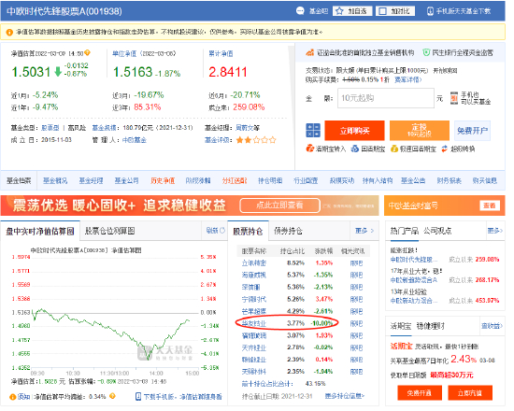
Task: Switch to the 稳健理财 tab
Action: pos(431,326)
